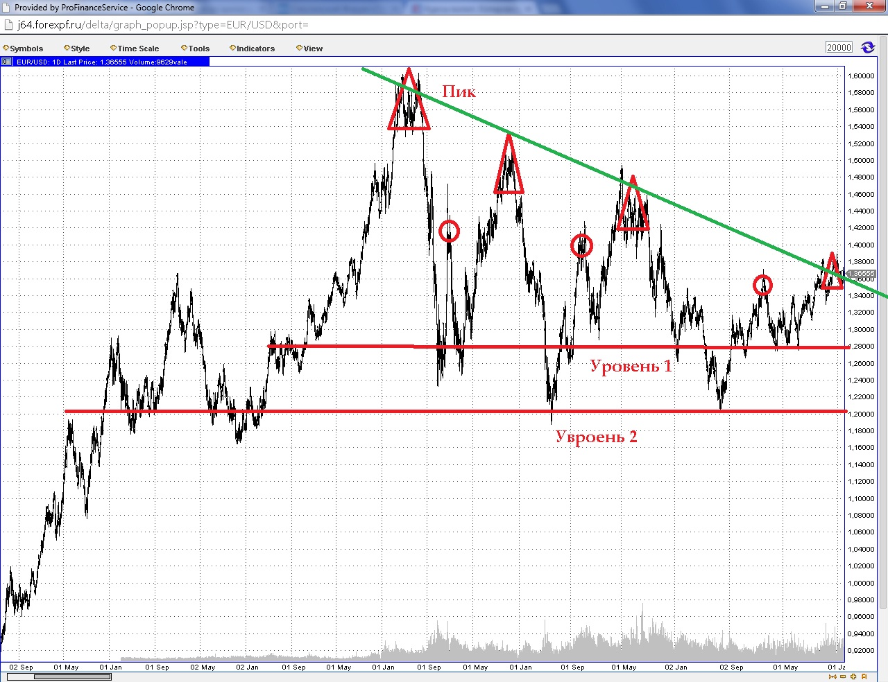Screen dimensions: 888x682
Task: Click the 1,20000 price axis label
Action: point(861,414)
